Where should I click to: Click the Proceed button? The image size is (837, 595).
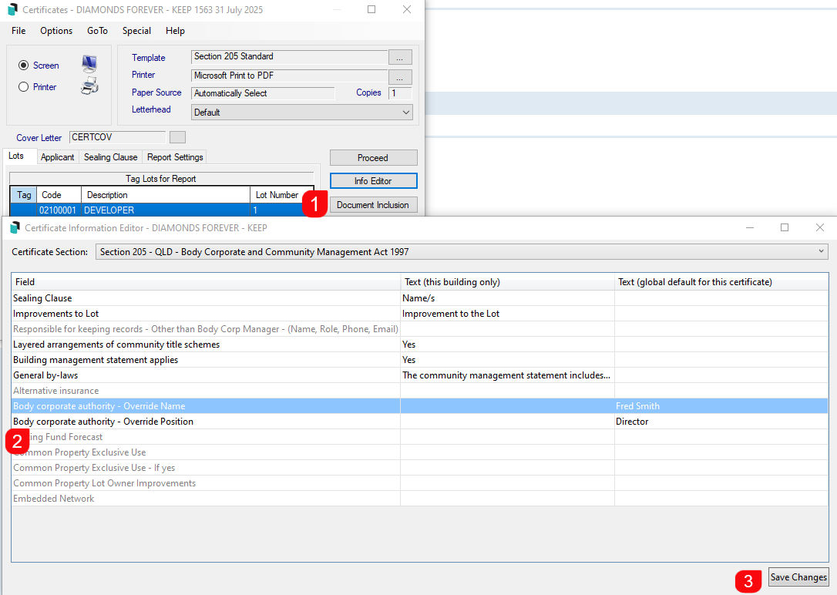click(x=373, y=158)
